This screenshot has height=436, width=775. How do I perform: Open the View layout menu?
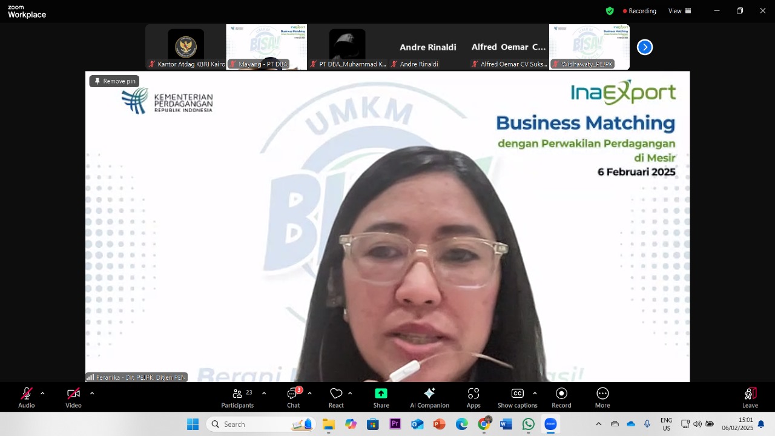pyautogui.click(x=679, y=11)
